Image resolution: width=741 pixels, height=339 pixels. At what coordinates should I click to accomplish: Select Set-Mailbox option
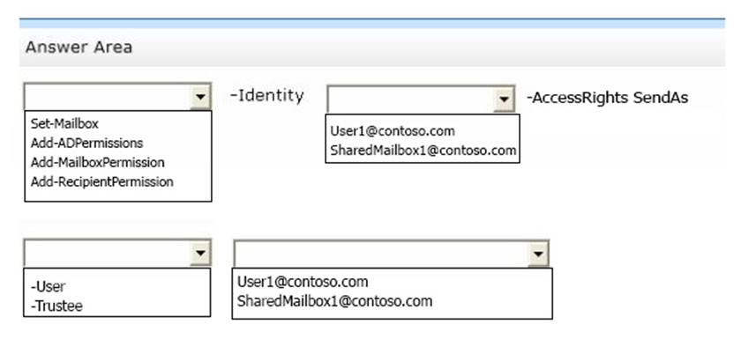(64, 123)
